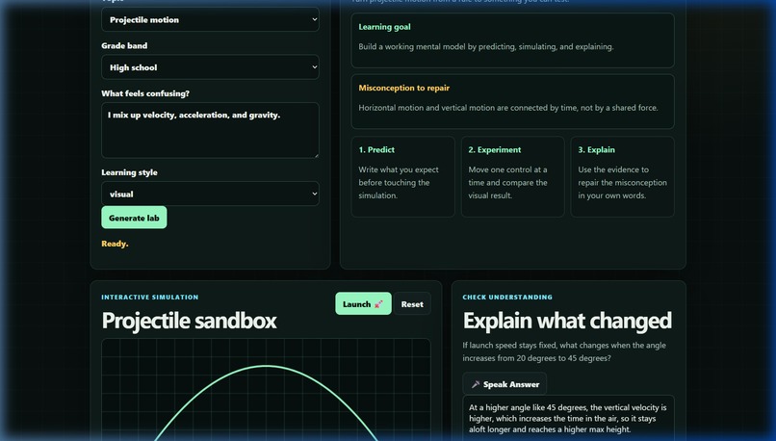The image size is (776, 441).
Task: Reset the projectile sandbox
Action: [412, 304]
